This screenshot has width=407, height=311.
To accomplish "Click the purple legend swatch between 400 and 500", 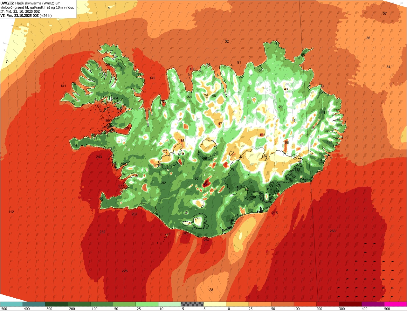I will tap(373, 304).
